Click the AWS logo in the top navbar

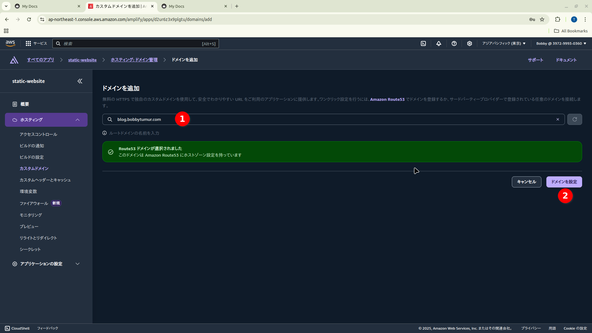[x=10, y=43]
